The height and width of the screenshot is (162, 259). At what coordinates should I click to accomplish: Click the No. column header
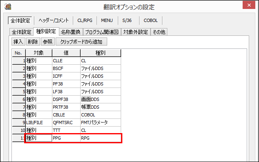19,53
